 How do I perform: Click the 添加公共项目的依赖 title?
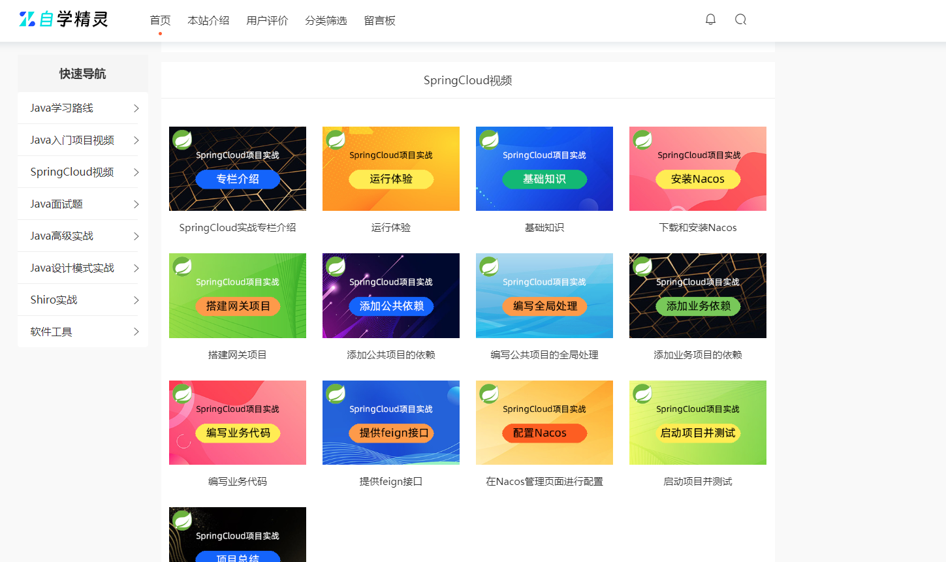click(x=391, y=355)
